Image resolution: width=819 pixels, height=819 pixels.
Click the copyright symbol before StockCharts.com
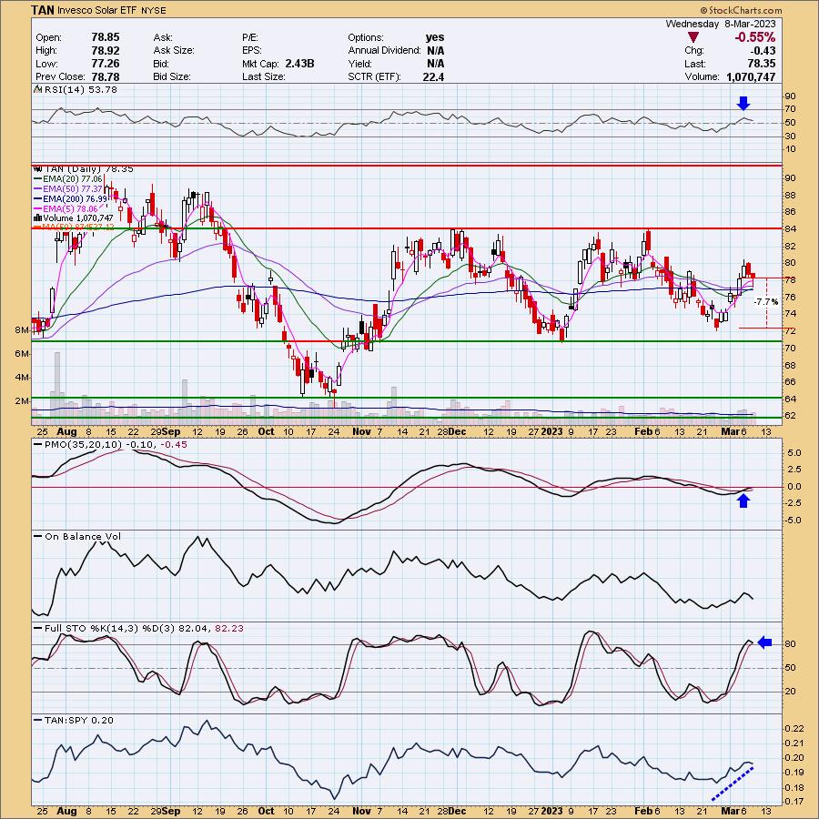coord(703,10)
